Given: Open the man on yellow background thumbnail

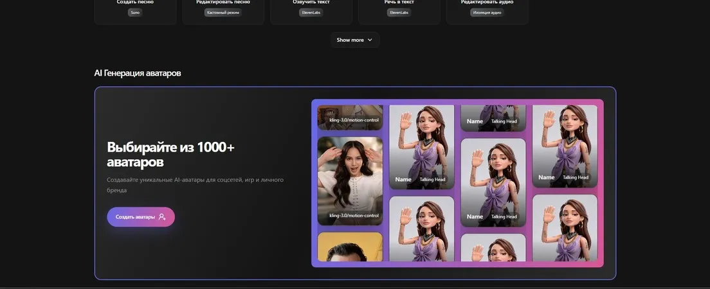Looking at the screenshot, I should pyautogui.click(x=350, y=247).
